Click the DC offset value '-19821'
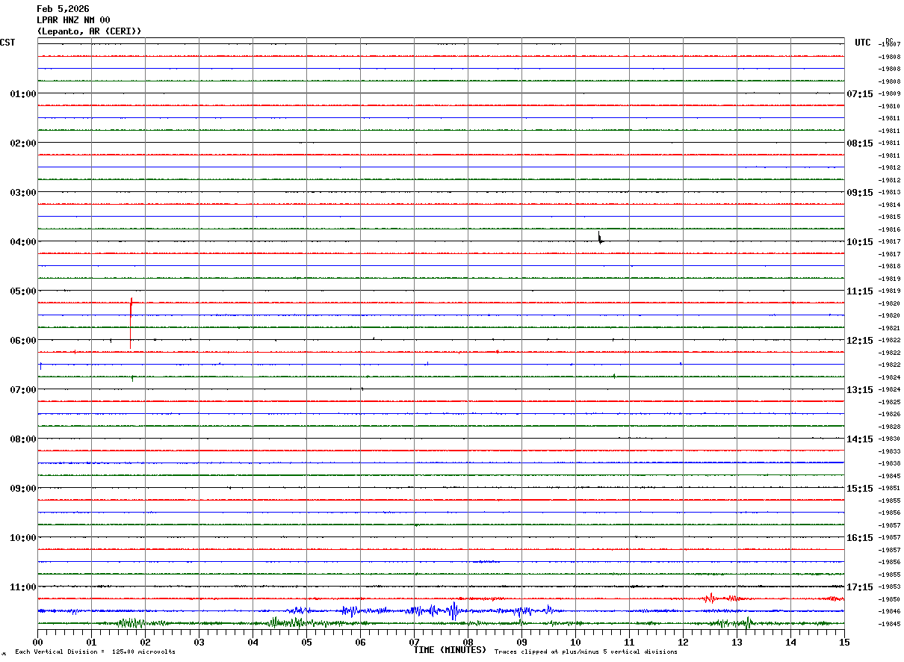This screenshot has height=662, width=904. (890, 328)
